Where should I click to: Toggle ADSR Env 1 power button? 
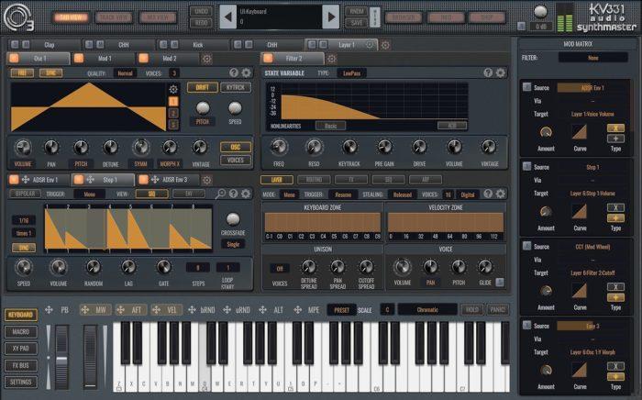tap(14, 180)
